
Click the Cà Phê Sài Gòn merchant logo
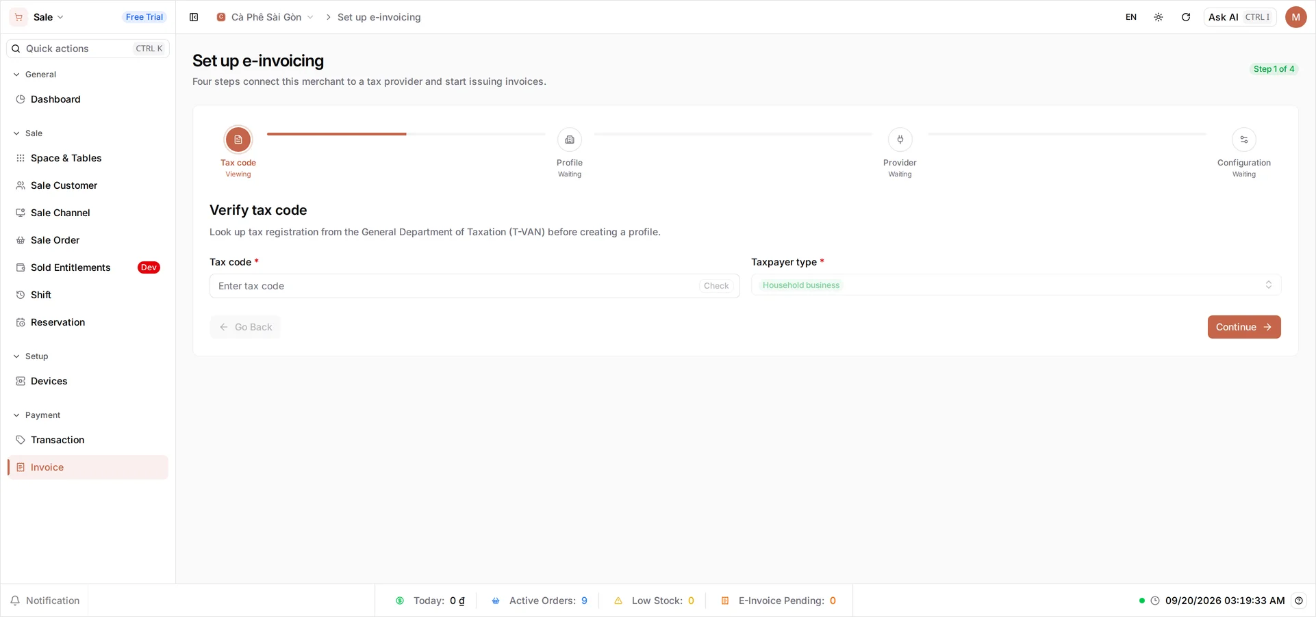click(x=221, y=17)
